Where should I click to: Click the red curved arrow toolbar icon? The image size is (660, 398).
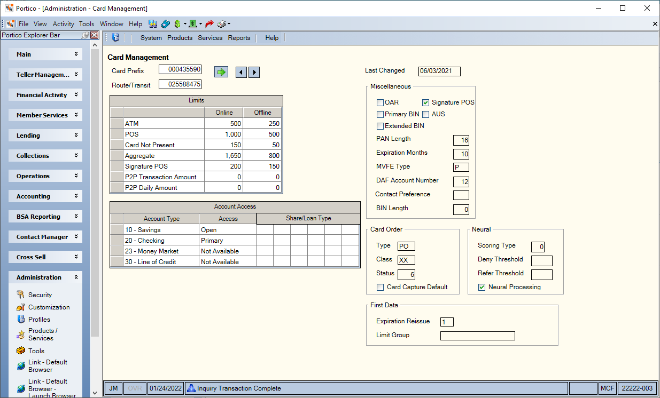(x=209, y=24)
